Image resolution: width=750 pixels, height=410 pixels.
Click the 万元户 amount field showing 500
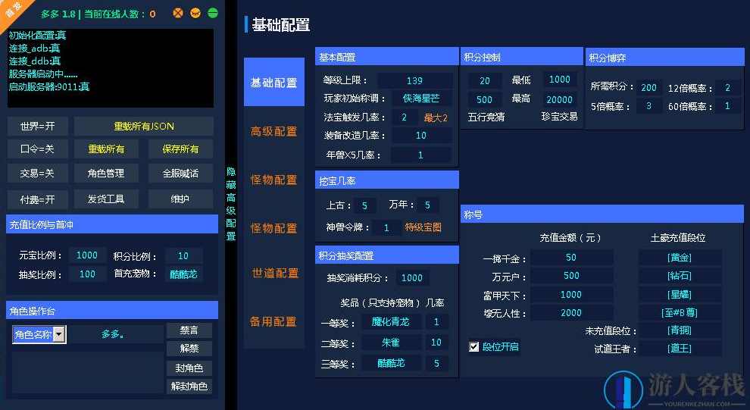point(571,276)
